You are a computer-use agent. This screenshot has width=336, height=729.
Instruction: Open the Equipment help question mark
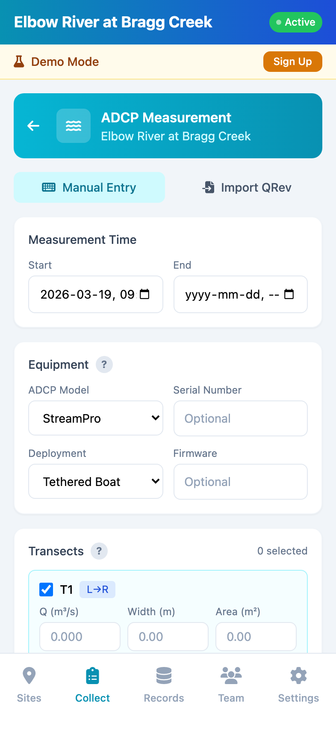[x=104, y=364]
